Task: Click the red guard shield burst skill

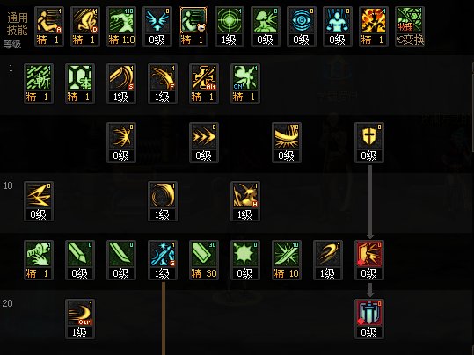Action: tap(369, 260)
